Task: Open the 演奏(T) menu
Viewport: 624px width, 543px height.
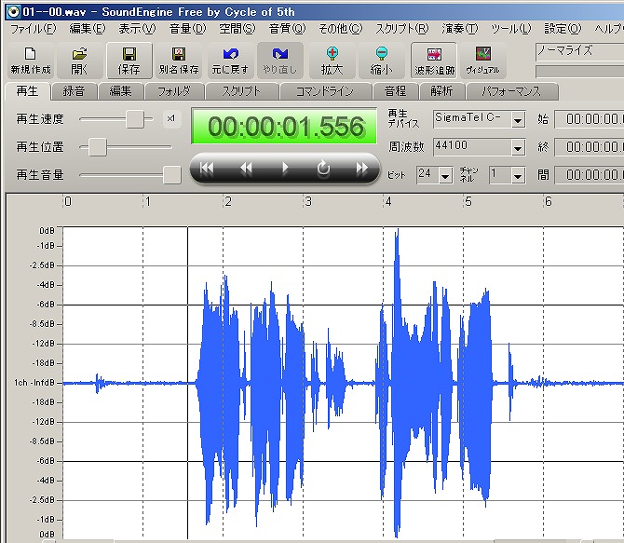Action: [460, 29]
